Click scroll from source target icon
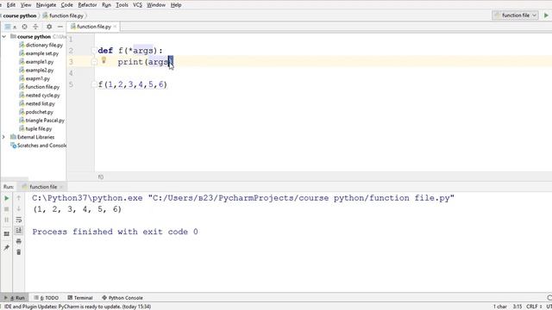Image resolution: width=552 pixels, height=310 pixels. (x=24, y=27)
